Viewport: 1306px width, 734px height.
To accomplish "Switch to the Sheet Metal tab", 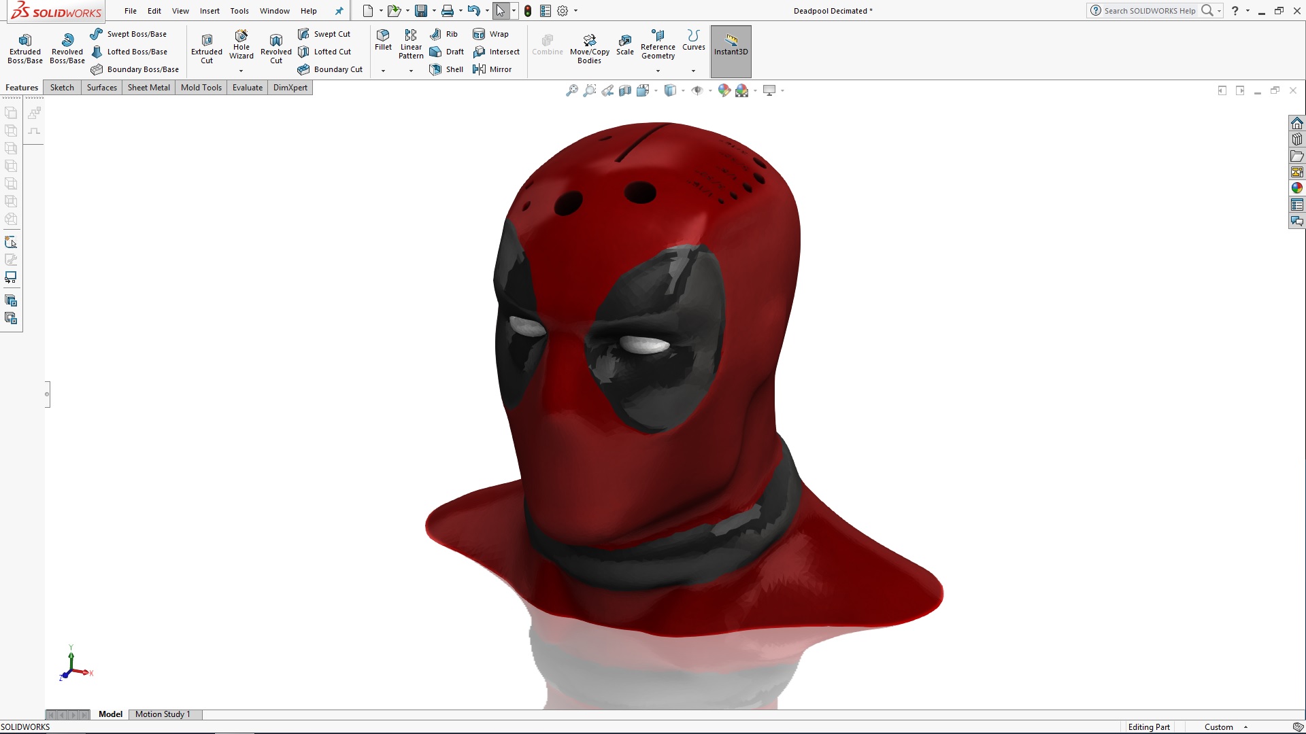I will point(148,87).
